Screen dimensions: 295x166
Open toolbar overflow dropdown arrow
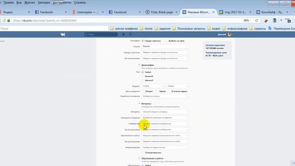point(281,20)
